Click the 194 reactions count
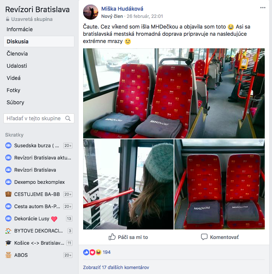Screen dimensions: 272x274 point(106,252)
